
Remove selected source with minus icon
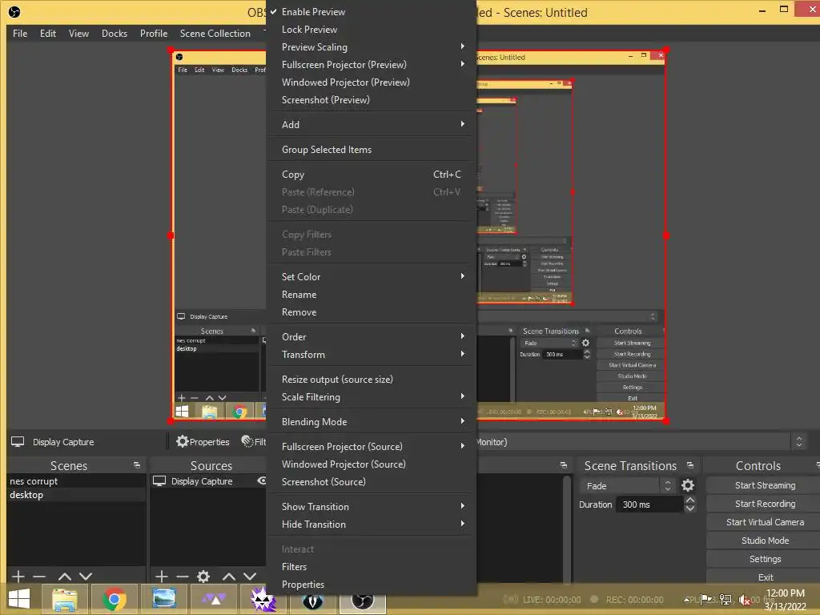(183, 577)
